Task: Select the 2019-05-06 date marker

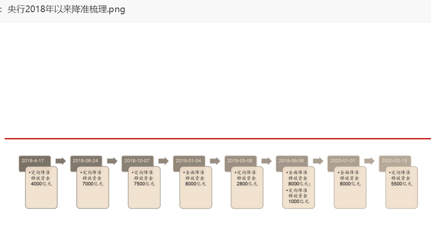Action: (241, 161)
